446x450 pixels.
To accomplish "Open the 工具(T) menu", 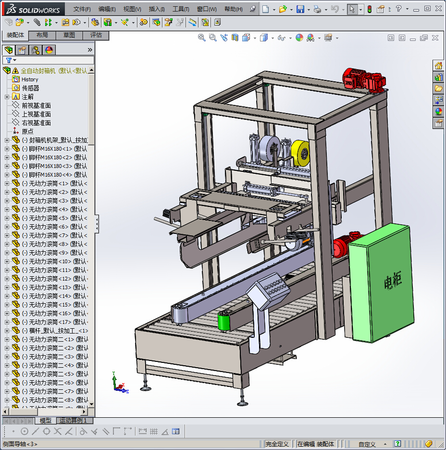I will [181, 9].
